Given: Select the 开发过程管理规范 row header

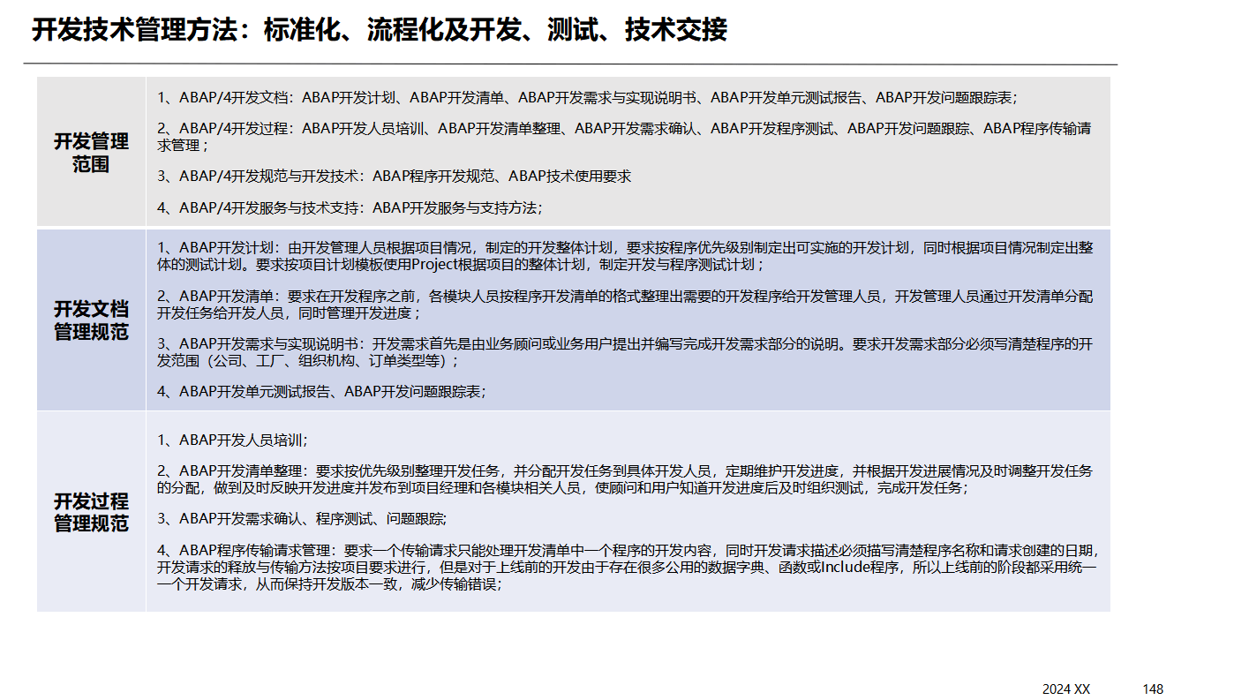Looking at the screenshot, I should coord(91,512).
